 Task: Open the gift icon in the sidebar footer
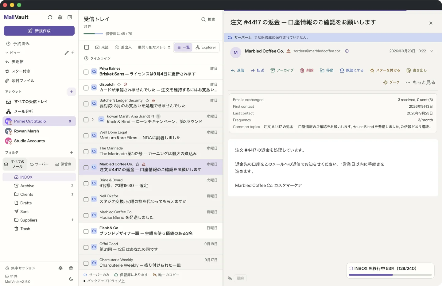tap(71, 268)
